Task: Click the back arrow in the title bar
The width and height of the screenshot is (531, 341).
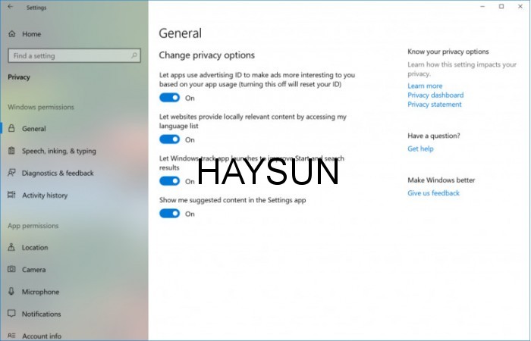Action: (10, 7)
